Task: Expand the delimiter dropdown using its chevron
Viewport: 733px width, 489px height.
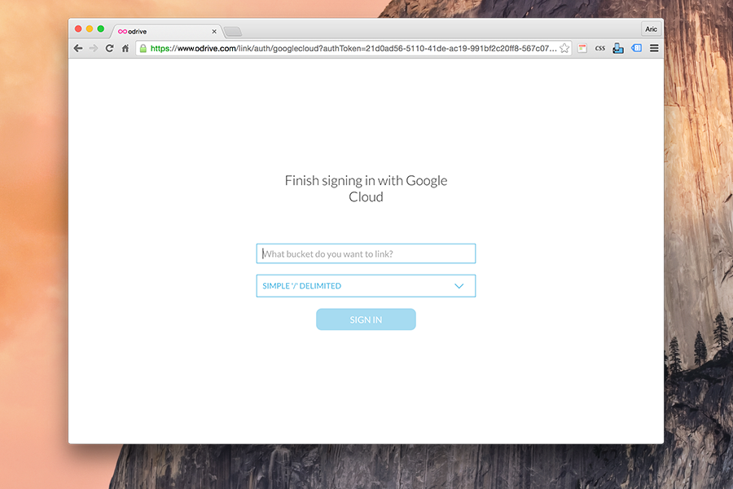Action: point(459,286)
